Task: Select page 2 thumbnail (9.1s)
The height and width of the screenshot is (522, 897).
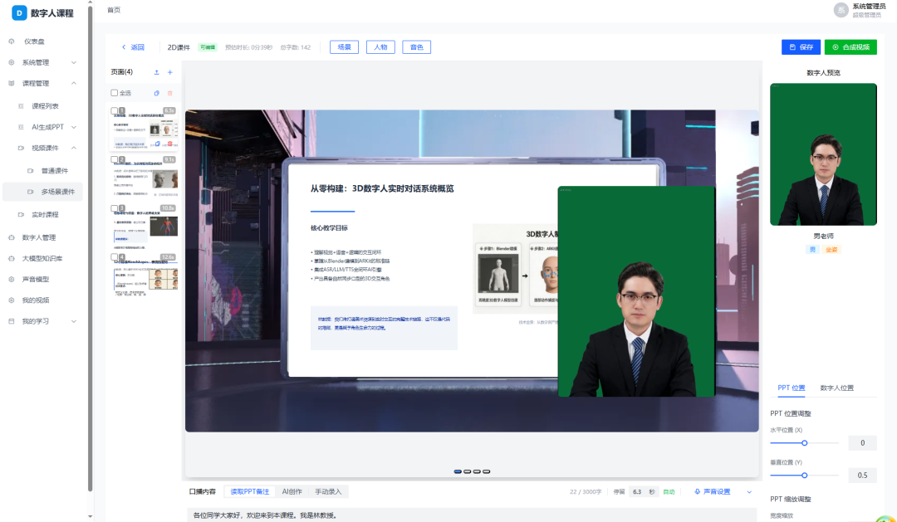Action: coord(145,176)
